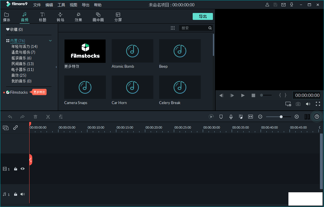Image resolution: width=324 pixels, height=207 pixels.
Task: Click the undo arrow
Action: click(10, 117)
